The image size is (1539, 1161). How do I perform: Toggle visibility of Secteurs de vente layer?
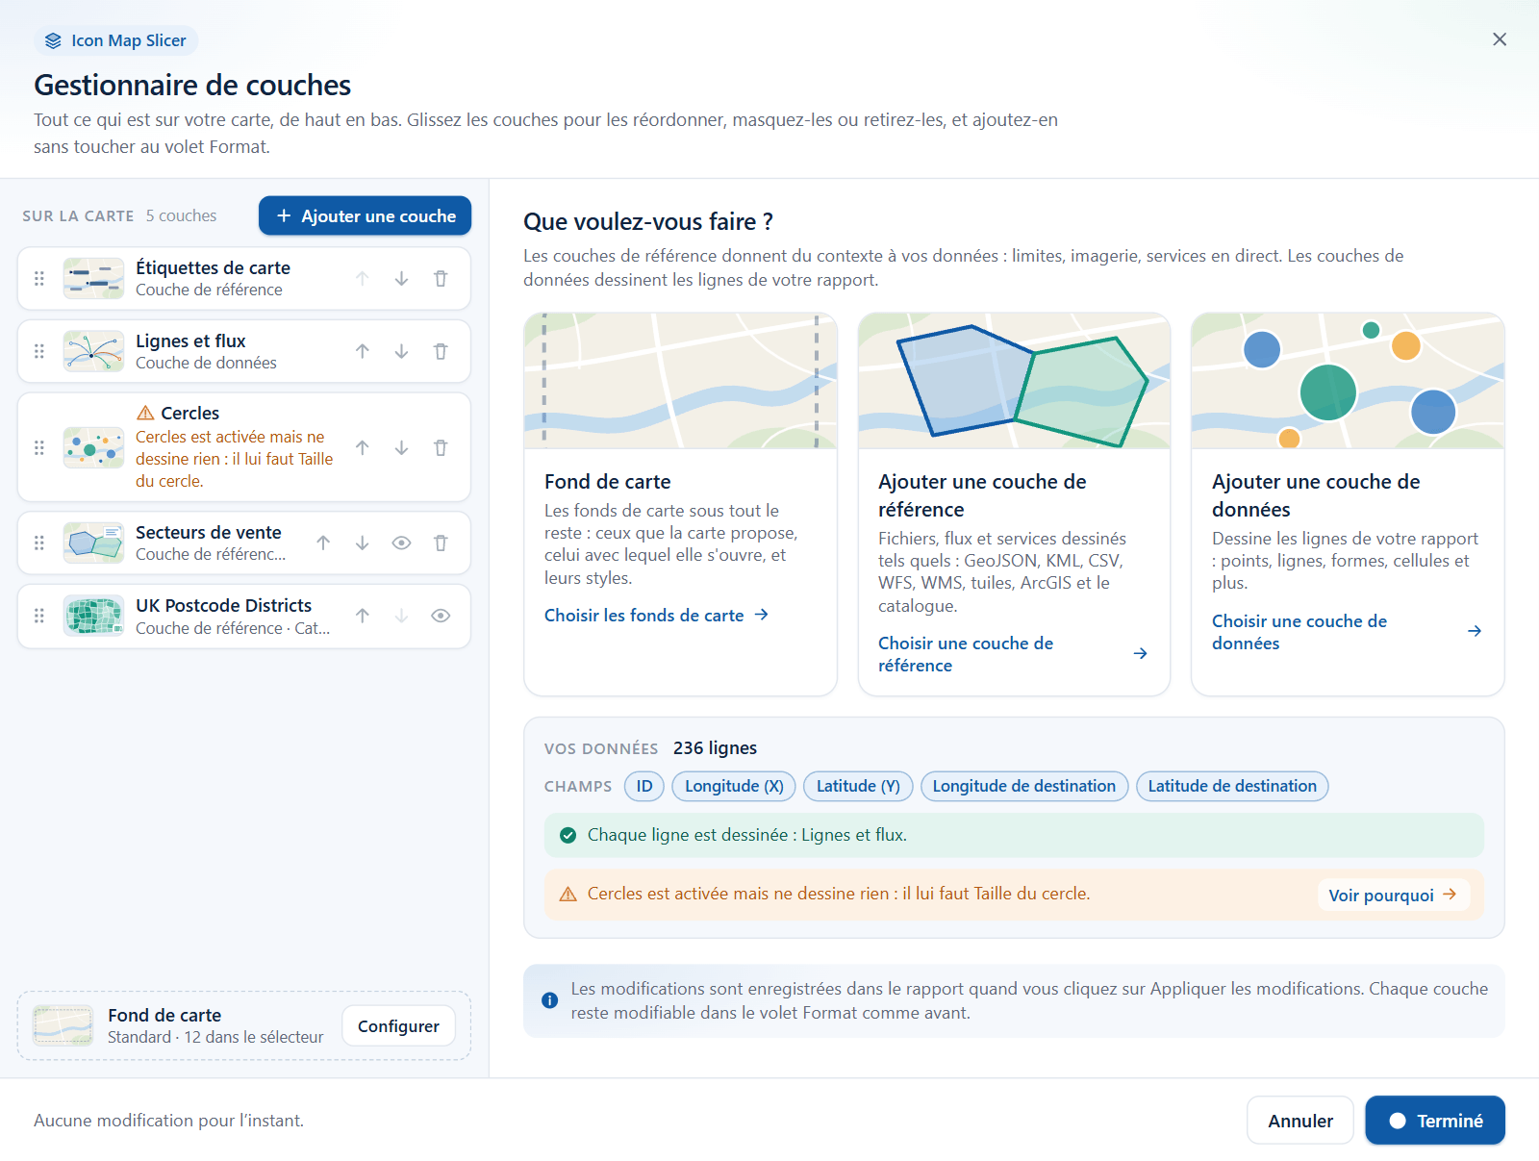tap(401, 543)
